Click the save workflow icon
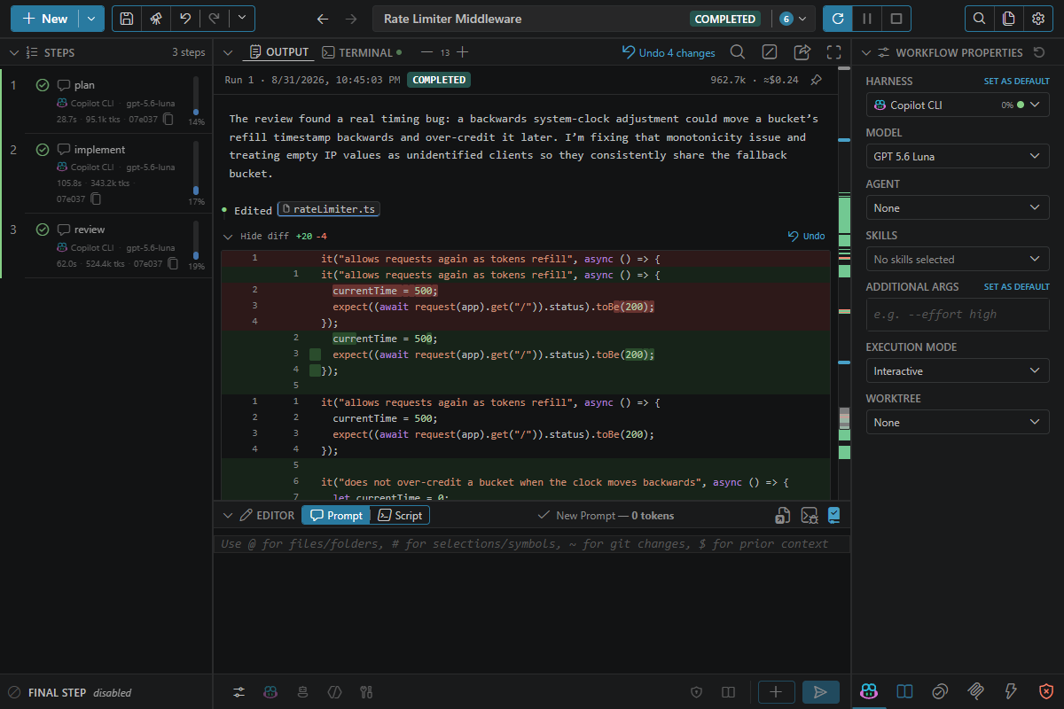 (x=127, y=19)
